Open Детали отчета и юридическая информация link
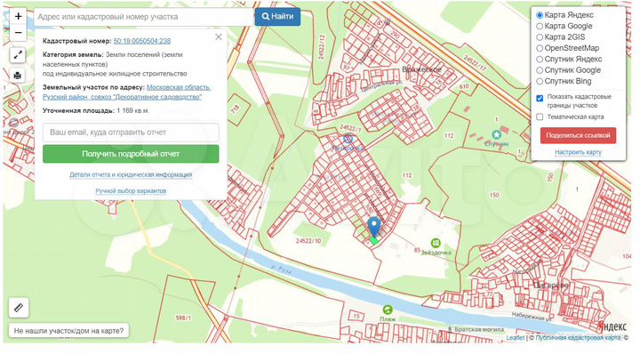 click(131, 174)
